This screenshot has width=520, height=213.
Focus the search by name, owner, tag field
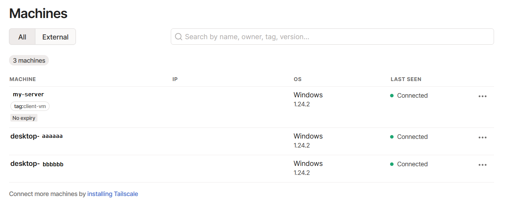(332, 37)
